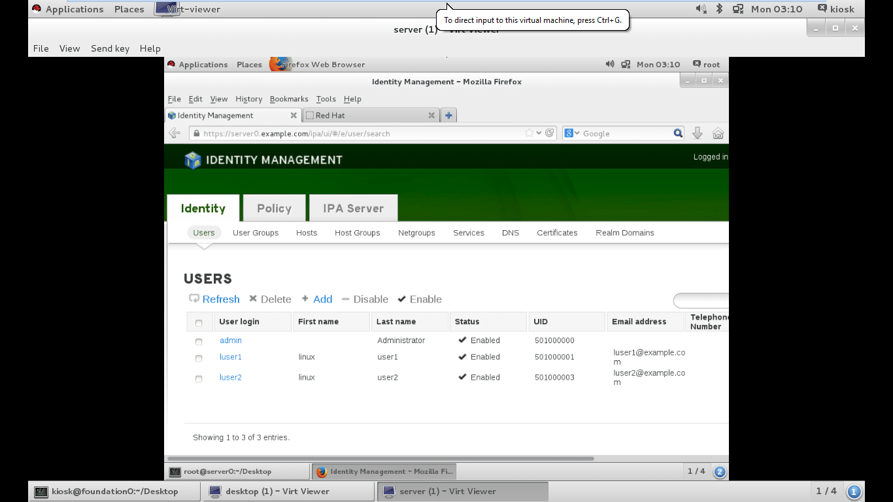Image resolution: width=893 pixels, height=502 pixels.
Task: Open the Host Groups section
Action: click(357, 233)
